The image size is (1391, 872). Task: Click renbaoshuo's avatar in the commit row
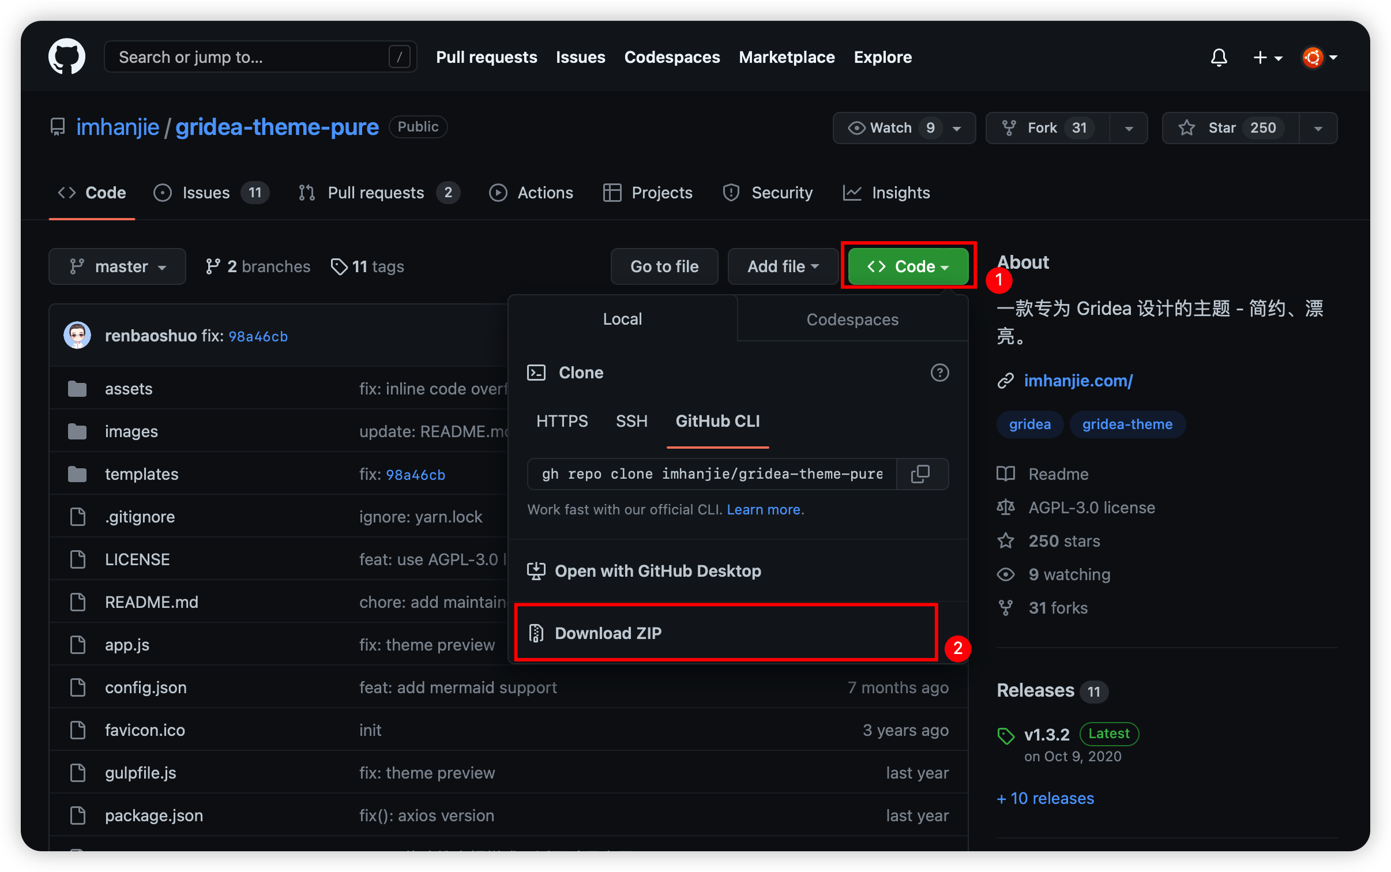click(x=77, y=336)
